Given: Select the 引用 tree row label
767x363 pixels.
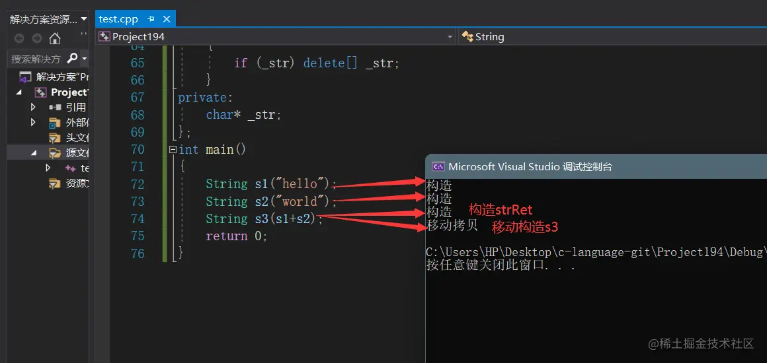Looking at the screenshot, I should (76, 107).
